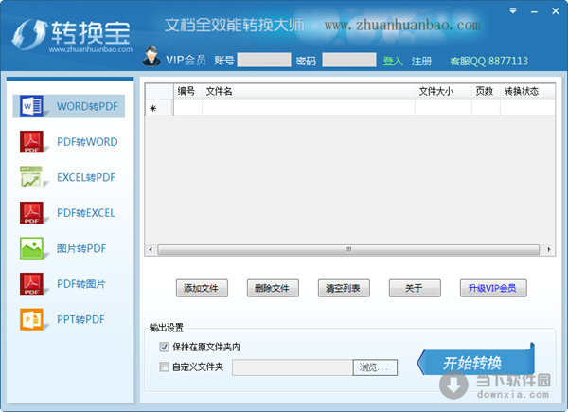
Task: Click the PDF icon beside PDF转EXCEL
Action: tap(31, 212)
